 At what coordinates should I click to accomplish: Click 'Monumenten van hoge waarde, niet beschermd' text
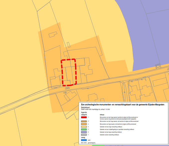(118, 124)
